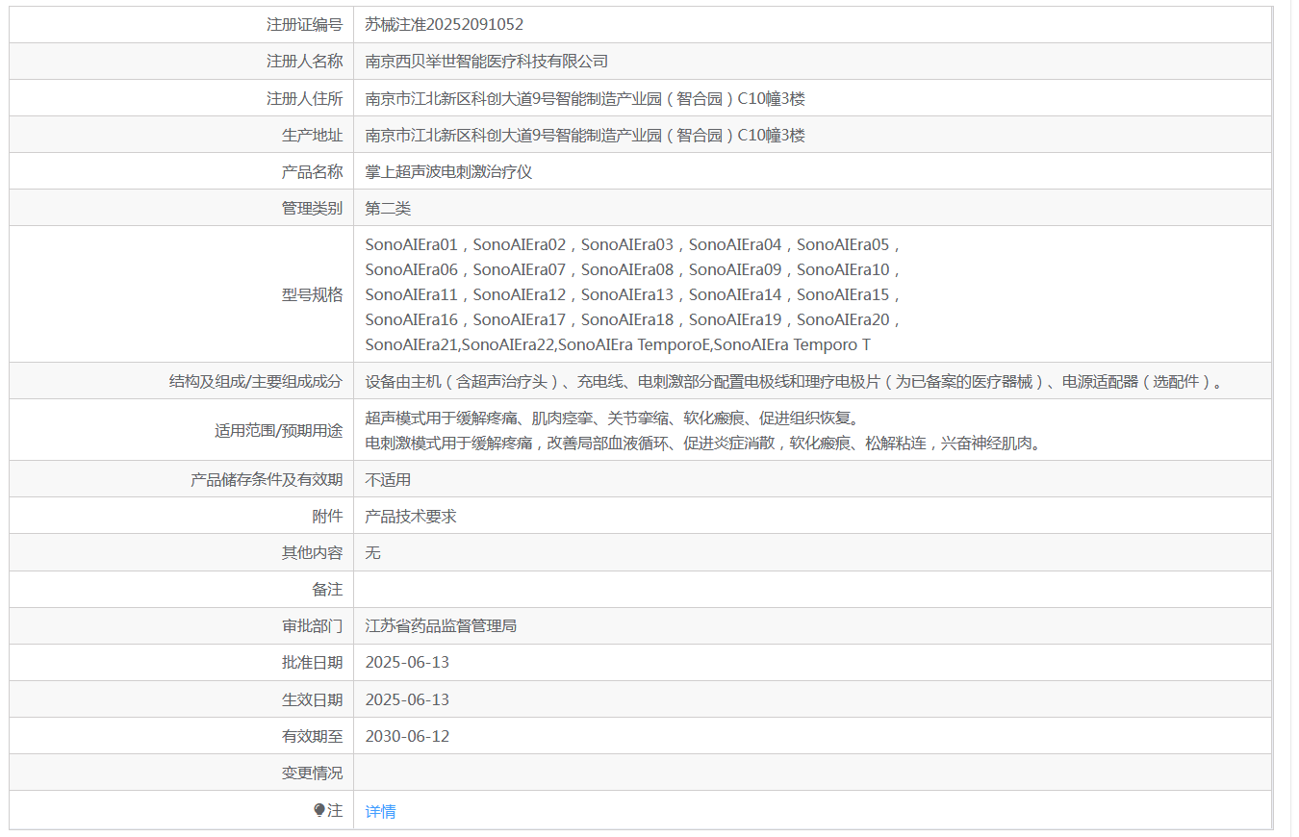Click the 电刺激模式 intended use line
Viewport: 1299px width, 837px height.
pos(704,444)
